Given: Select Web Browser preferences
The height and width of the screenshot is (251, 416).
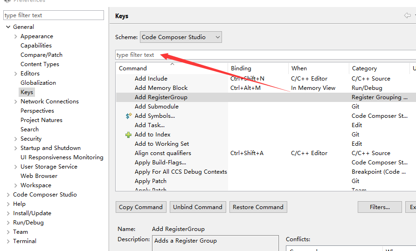Looking at the screenshot, I should point(39,176).
